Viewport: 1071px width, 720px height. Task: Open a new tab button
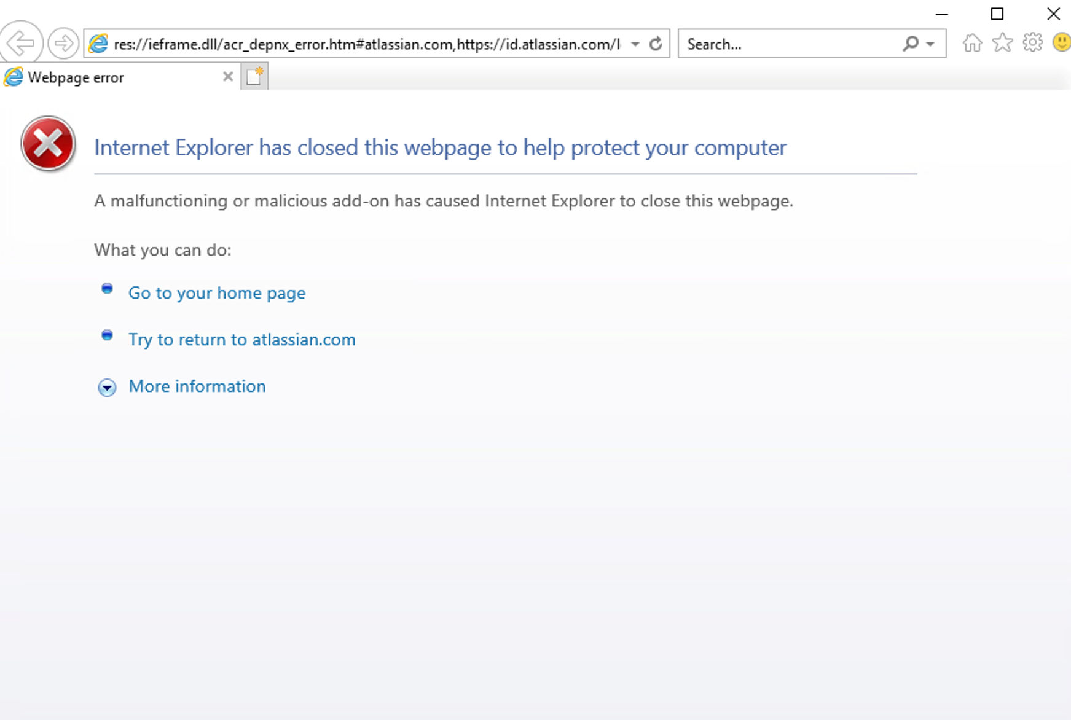[x=254, y=76]
